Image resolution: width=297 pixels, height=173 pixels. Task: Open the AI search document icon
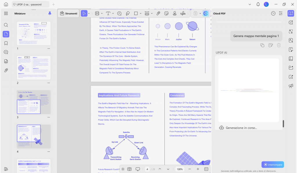pyautogui.click(x=291, y=77)
